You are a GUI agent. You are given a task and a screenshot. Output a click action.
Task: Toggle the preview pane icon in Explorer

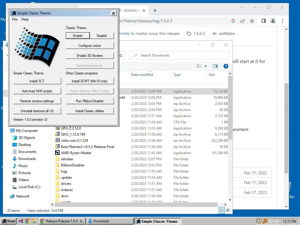(x=215, y=66)
